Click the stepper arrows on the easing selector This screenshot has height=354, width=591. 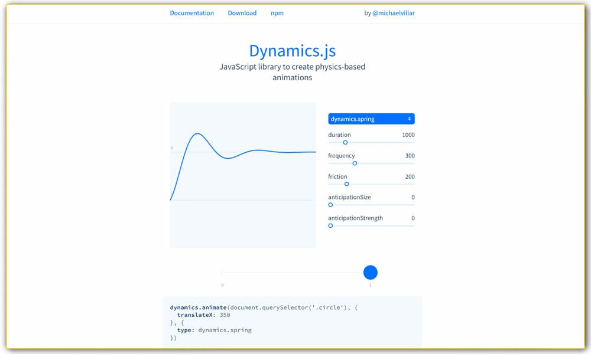coord(410,119)
